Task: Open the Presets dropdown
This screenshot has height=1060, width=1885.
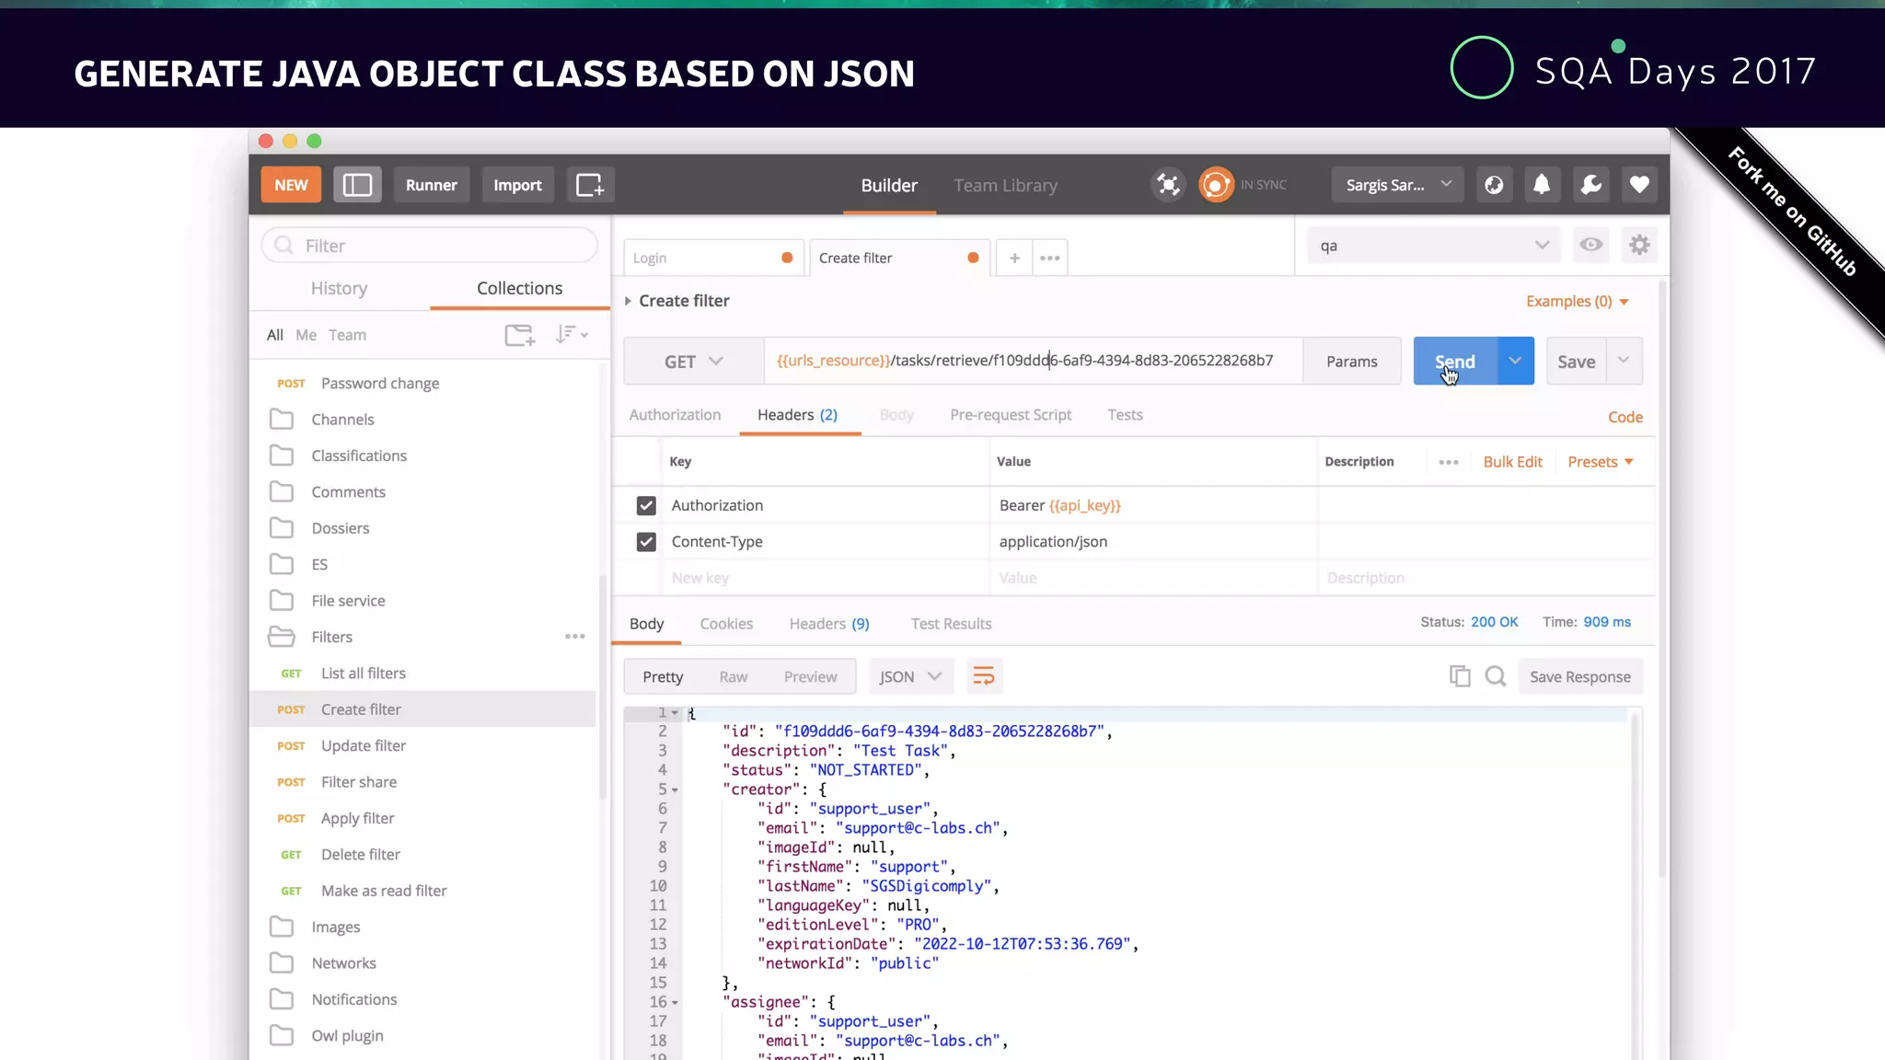Action: [1601, 462]
